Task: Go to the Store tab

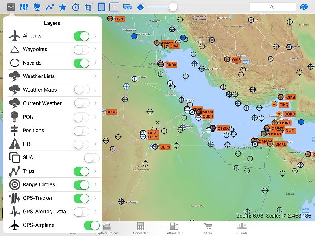Action: pos(208,229)
